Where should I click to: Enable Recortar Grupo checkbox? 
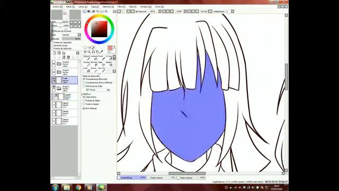pyautogui.click(x=52, y=46)
